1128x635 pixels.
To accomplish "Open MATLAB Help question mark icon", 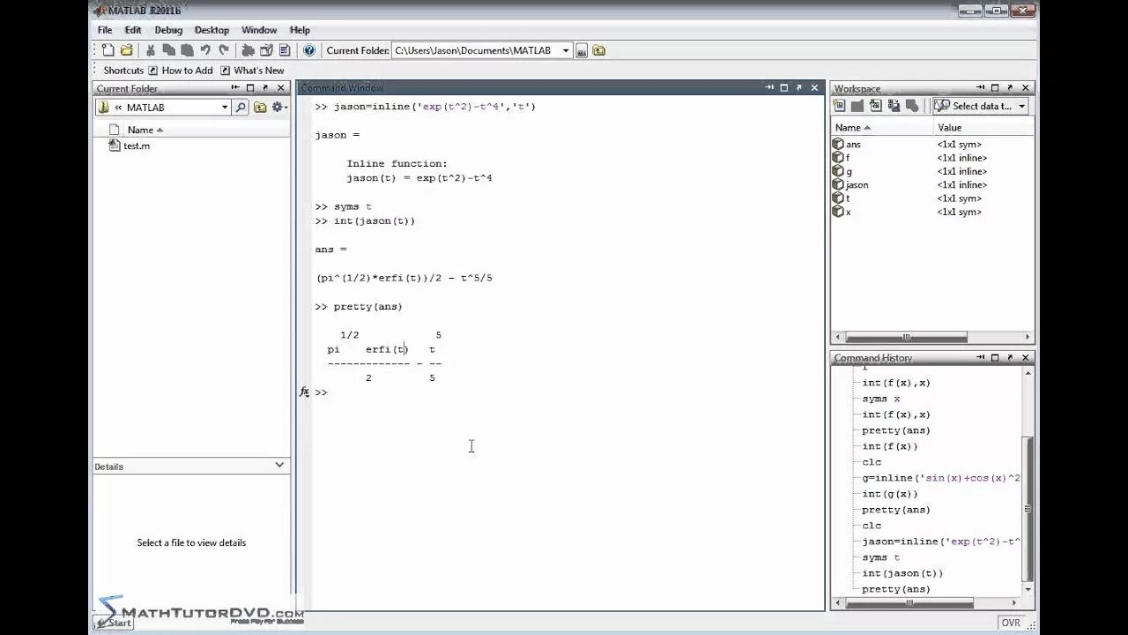I will pos(309,50).
